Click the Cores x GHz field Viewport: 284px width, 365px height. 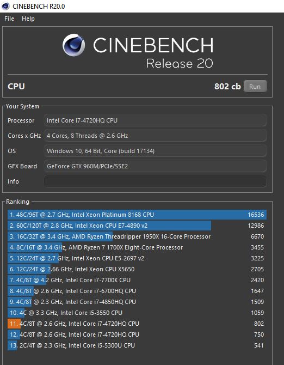[x=155, y=136]
